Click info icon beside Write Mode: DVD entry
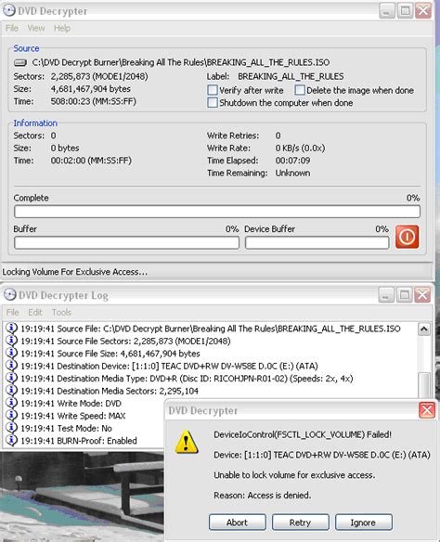 11,403
